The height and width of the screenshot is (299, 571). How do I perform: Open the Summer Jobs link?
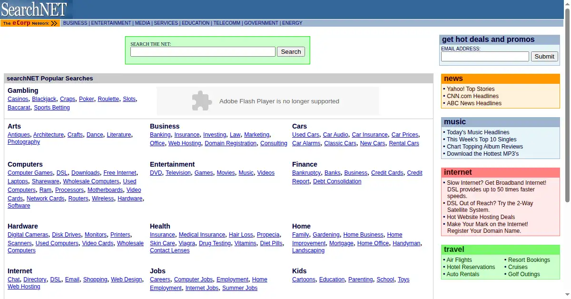[240, 288]
